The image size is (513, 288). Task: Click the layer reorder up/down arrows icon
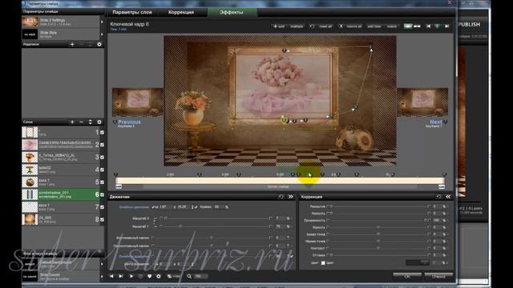point(91,122)
